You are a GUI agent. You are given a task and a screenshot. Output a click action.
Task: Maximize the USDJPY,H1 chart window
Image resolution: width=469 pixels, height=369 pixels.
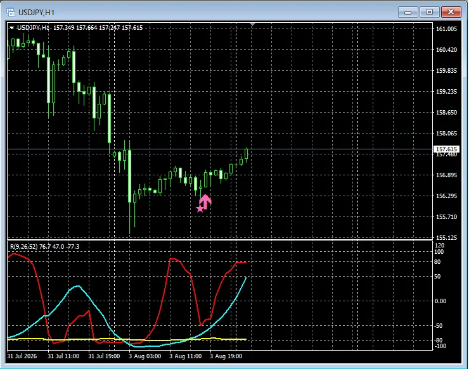(430, 12)
